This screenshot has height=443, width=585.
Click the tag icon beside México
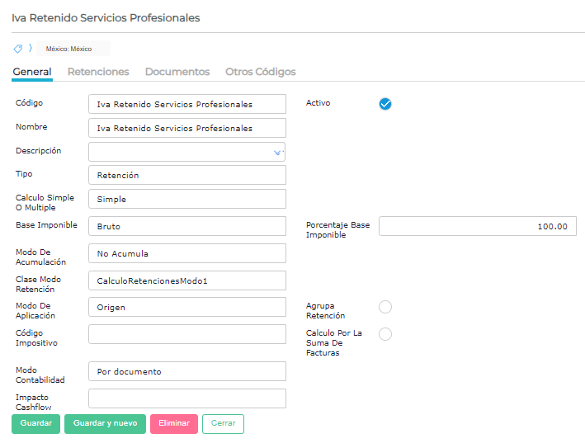[18, 49]
